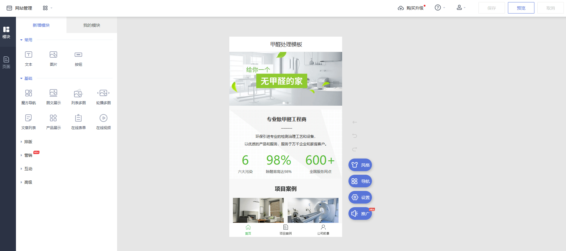Screen dimensions: 566x251
Task: Open the 模块 sidebar panel
Action: (x=6, y=32)
